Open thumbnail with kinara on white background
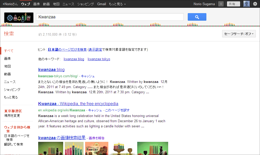Image resolution: width=260 pixels, height=155 pixels. (x=123, y=148)
